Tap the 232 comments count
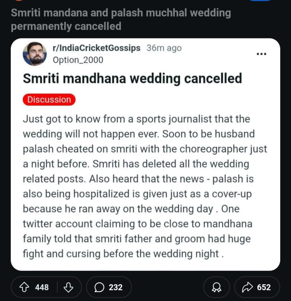This screenshot has width=291, height=301. [x=115, y=287]
